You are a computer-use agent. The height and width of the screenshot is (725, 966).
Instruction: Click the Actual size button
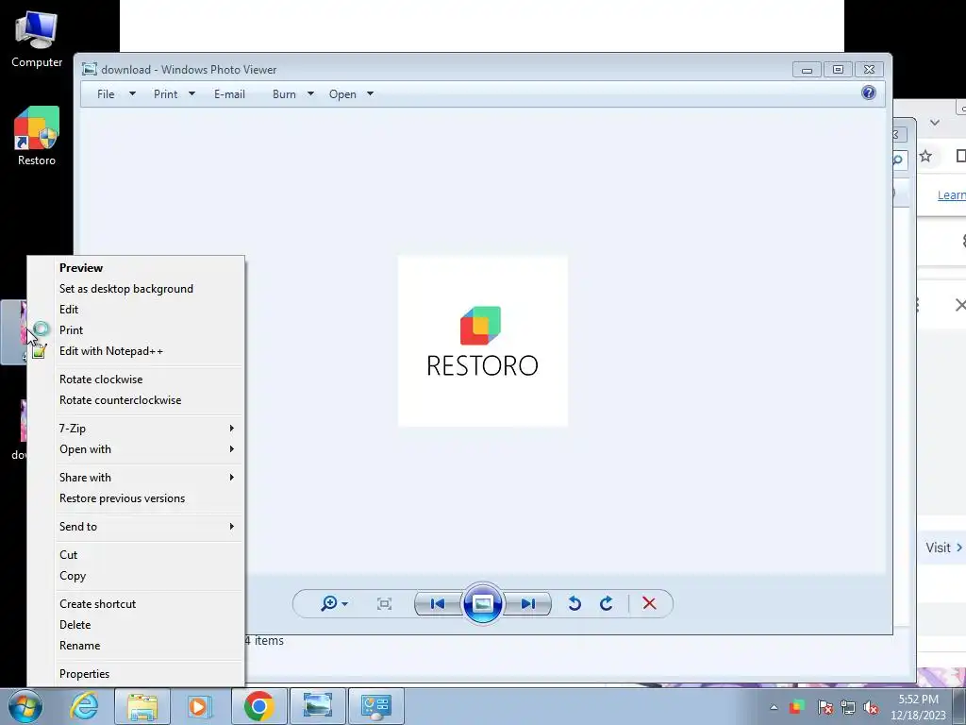point(384,603)
